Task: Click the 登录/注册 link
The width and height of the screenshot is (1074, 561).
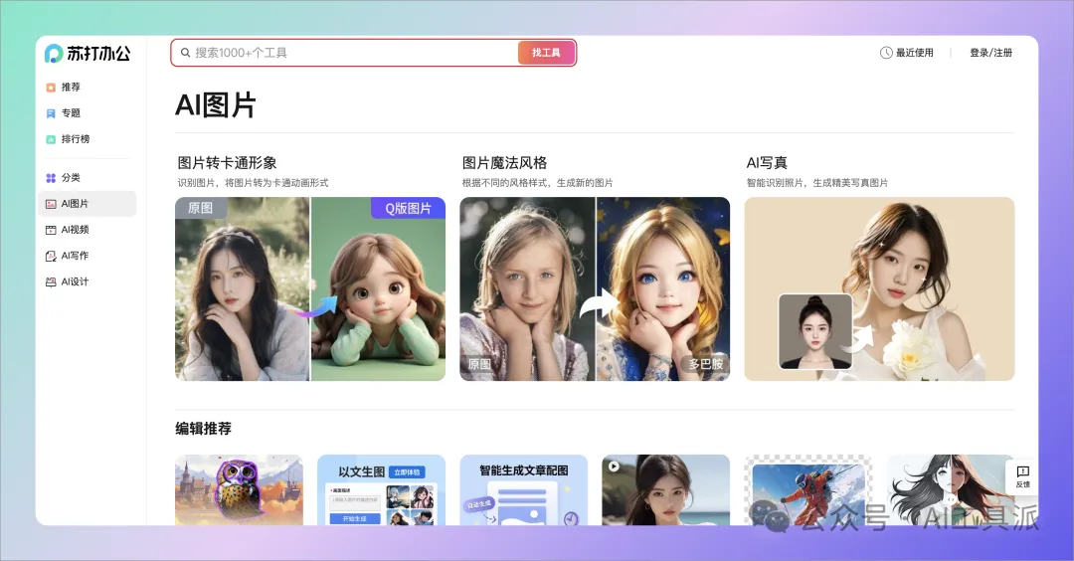Action: [990, 53]
